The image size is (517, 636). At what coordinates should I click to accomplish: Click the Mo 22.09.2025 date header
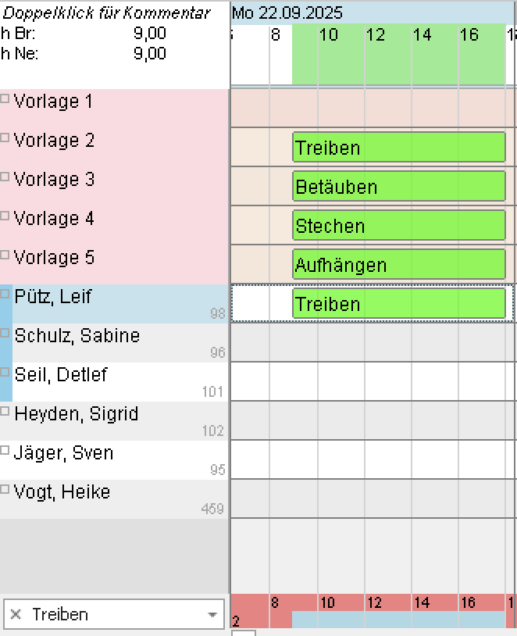coord(277,13)
